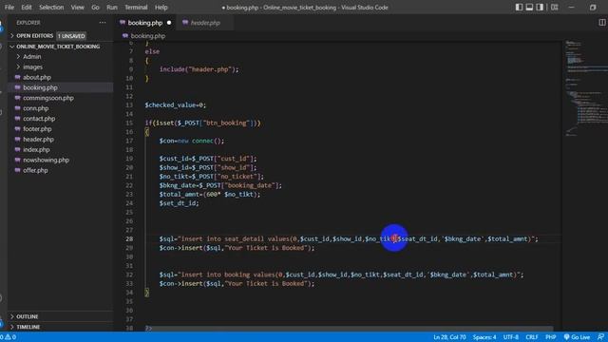This screenshot has height=342, width=608.
Task: Open footer.php in the explorer
Action: 37,129
